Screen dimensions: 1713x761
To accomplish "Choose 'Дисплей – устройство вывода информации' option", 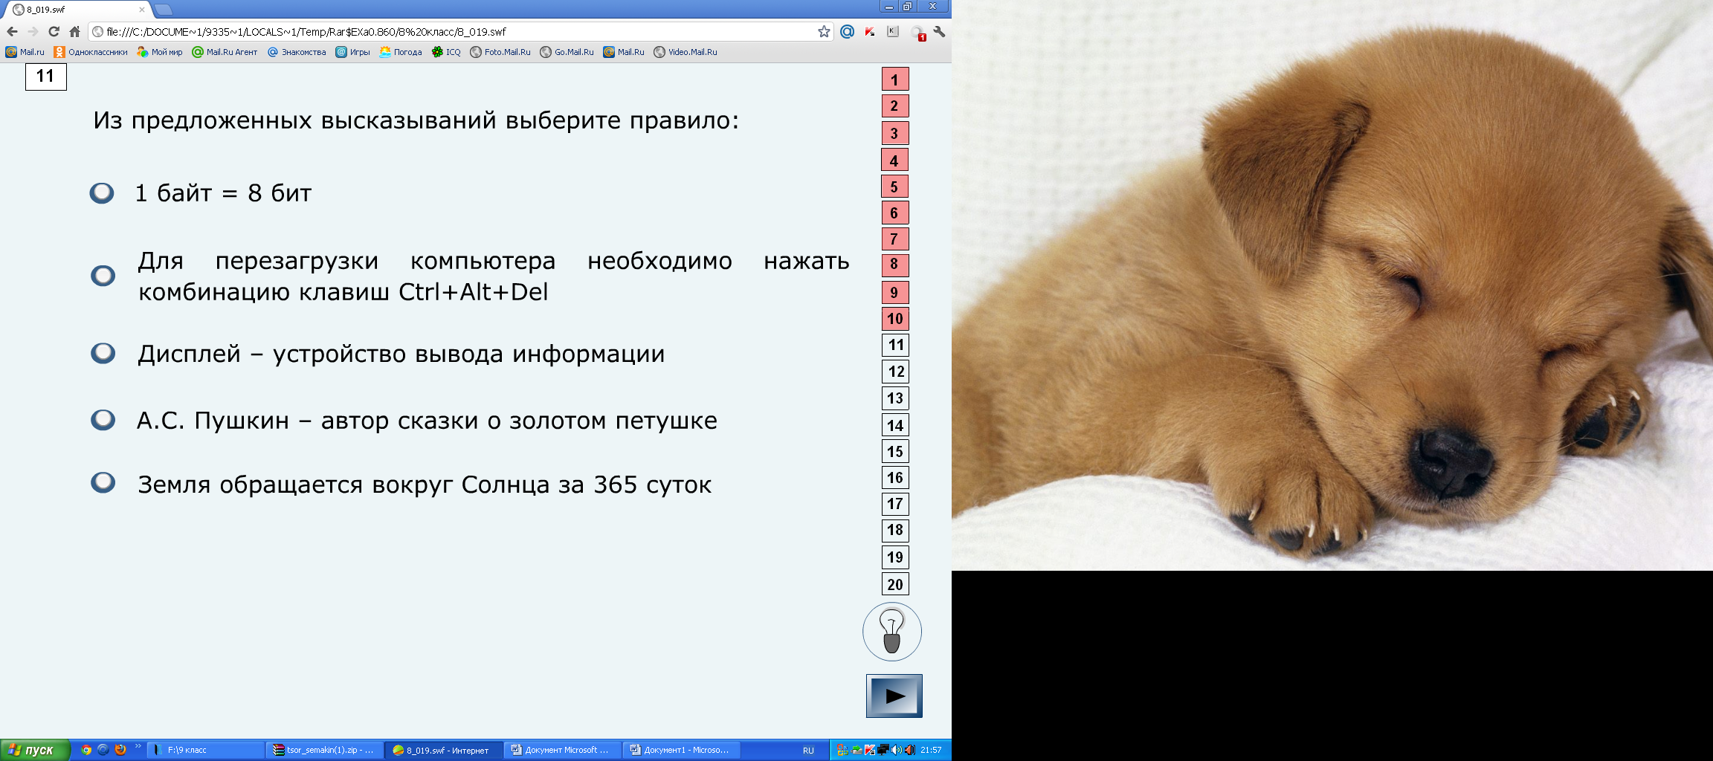I will pyautogui.click(x=103, y=353).
